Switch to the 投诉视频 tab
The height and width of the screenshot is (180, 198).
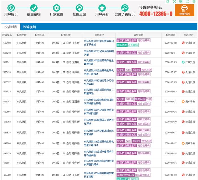pos(29,27)
